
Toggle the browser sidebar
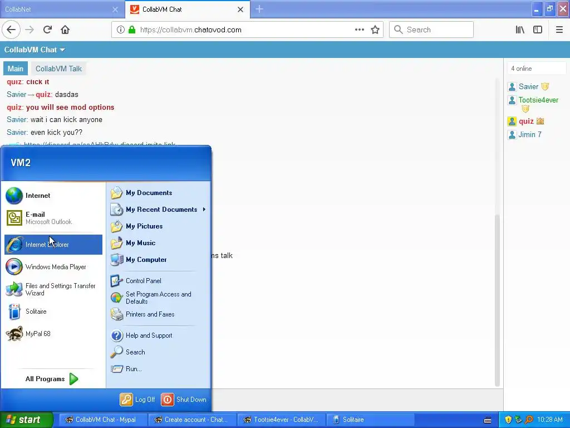pos(538,30)
